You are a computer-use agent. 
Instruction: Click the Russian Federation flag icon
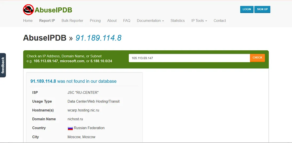pyautogui.click(x=70, y=128)
